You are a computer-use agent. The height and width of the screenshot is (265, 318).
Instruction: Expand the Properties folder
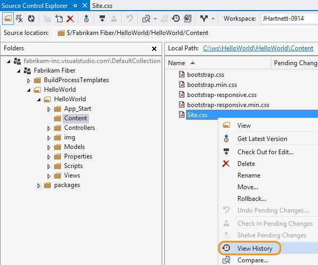click(x=49, y=157)
